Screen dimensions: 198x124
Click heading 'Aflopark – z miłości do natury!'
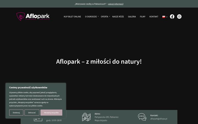click(x=99, y=62)
